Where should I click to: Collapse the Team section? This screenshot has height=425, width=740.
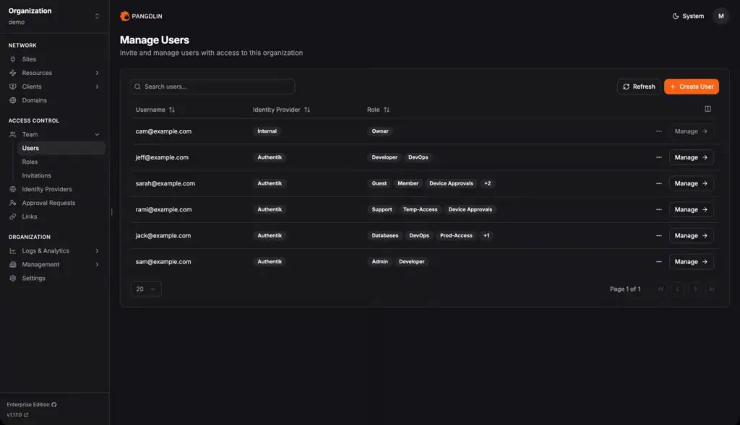(x=97, y=134)
